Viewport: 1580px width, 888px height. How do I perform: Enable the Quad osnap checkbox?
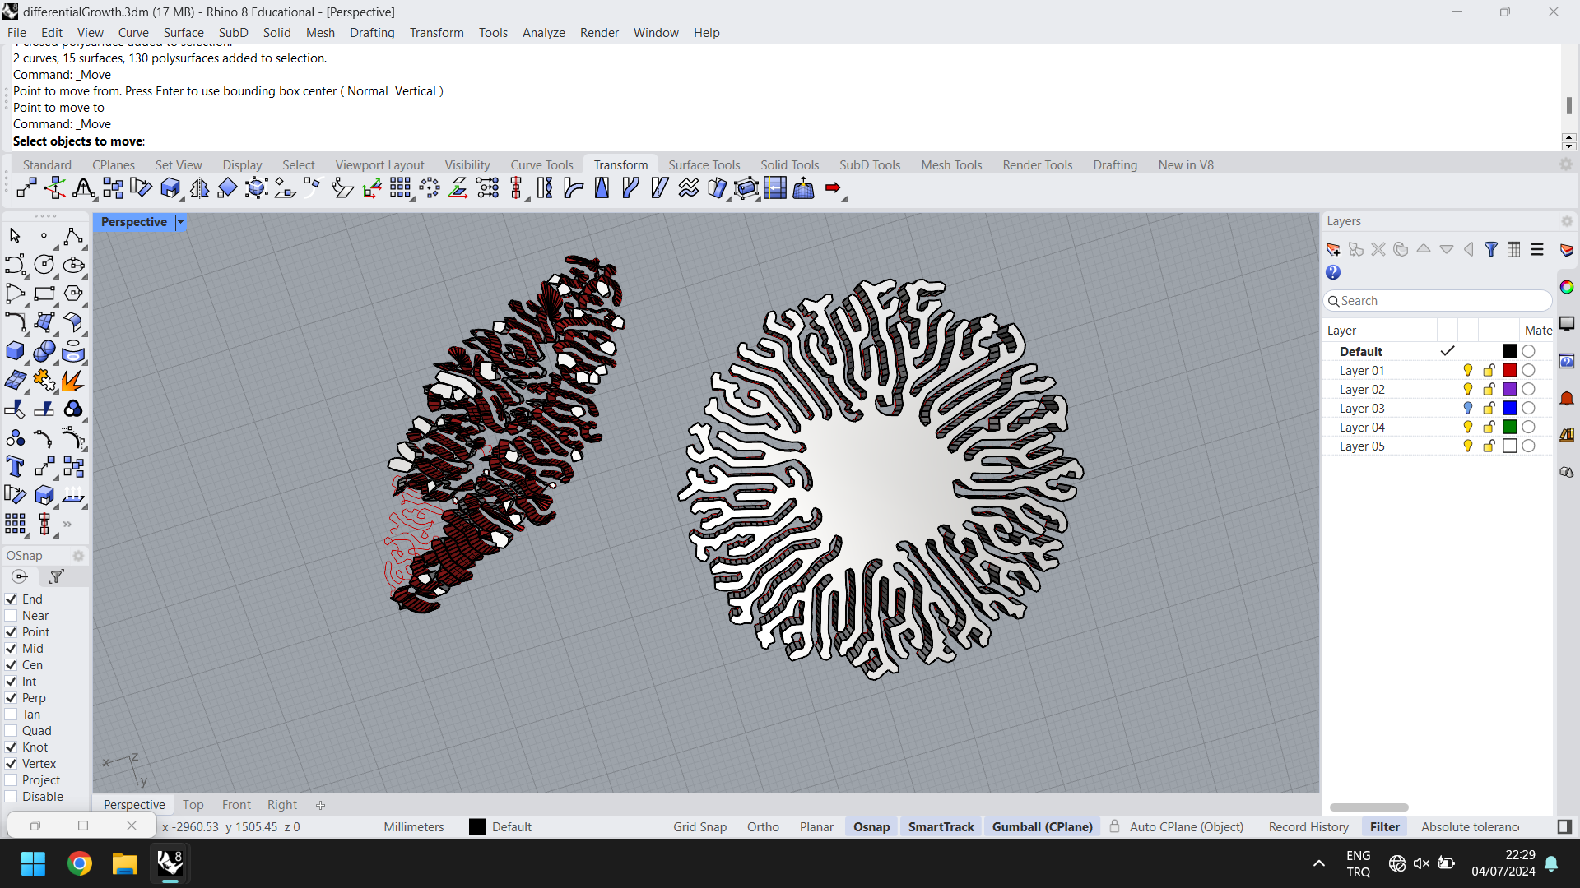[x=11, y=731]
